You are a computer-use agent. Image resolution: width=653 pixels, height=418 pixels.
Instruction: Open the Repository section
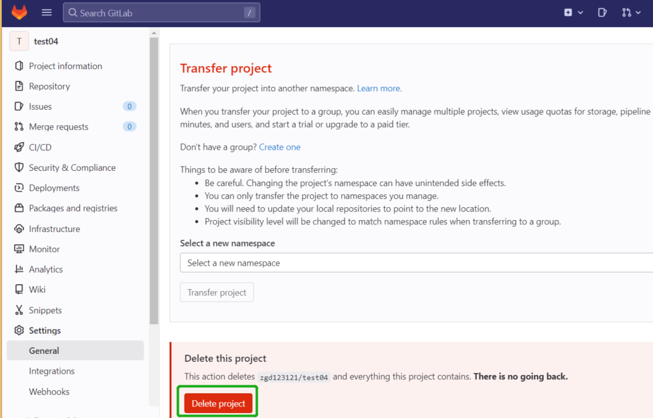[49, 86]
